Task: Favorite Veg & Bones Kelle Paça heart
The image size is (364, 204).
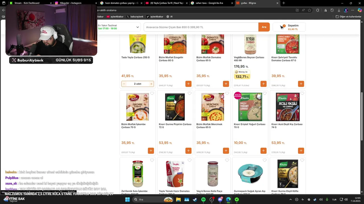Action: 227,160
